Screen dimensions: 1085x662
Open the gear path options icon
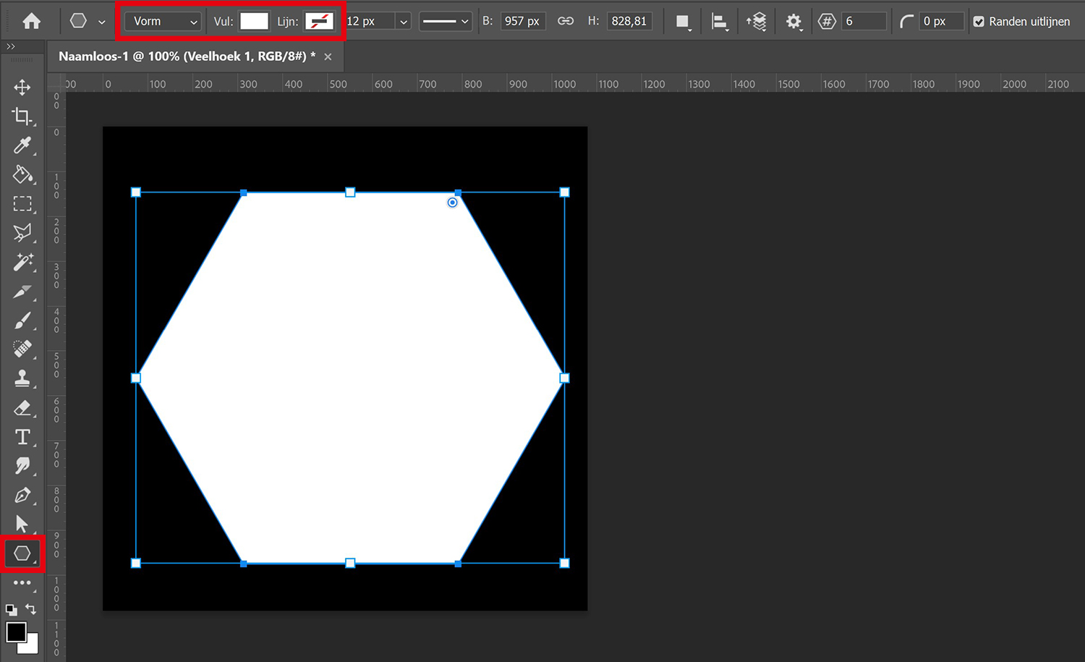[794, 22]
